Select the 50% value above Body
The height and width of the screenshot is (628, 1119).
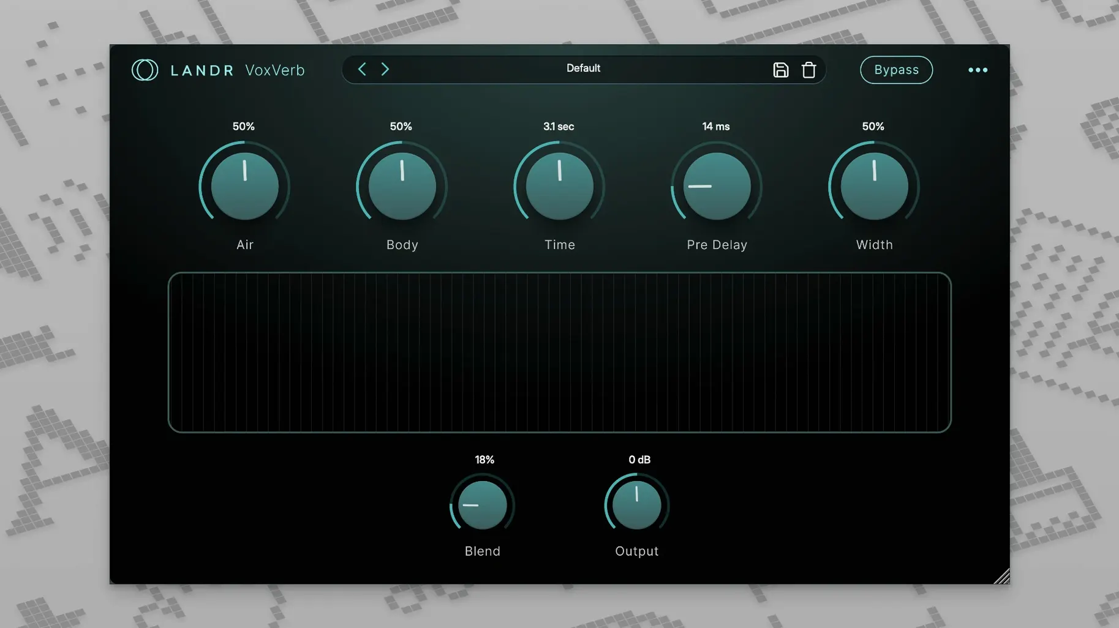coord(401,127)
